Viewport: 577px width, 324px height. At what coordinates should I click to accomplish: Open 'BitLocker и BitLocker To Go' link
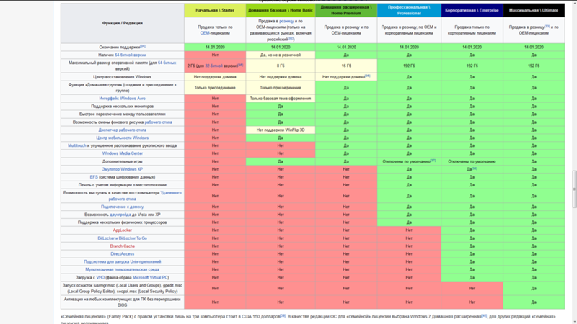pyautogui.click(x=122, y=238)
